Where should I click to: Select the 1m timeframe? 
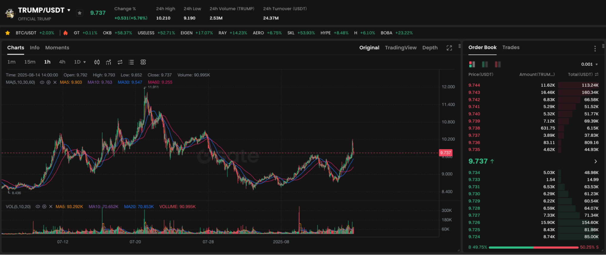11,62
